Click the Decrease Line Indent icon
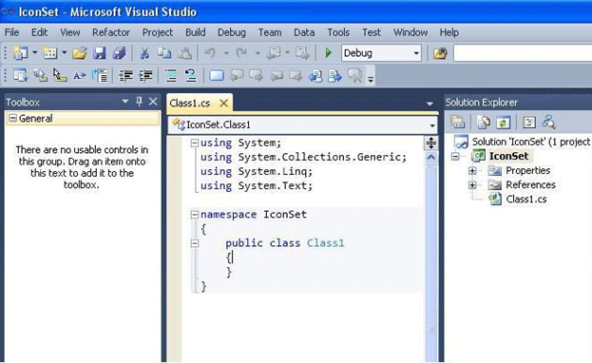 point(125,76)
